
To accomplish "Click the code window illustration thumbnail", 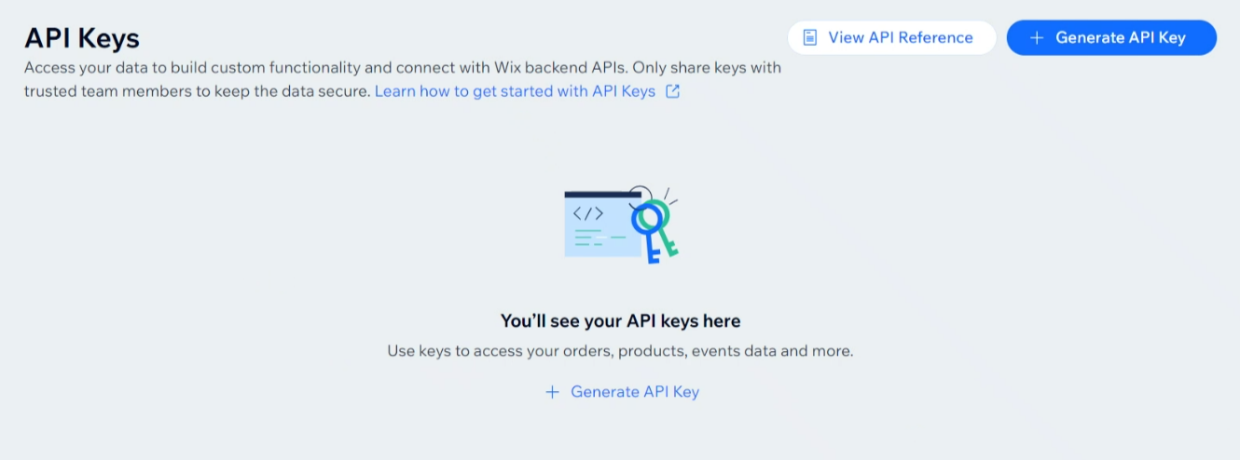I will pyautogui.click(x=602, y=223).
